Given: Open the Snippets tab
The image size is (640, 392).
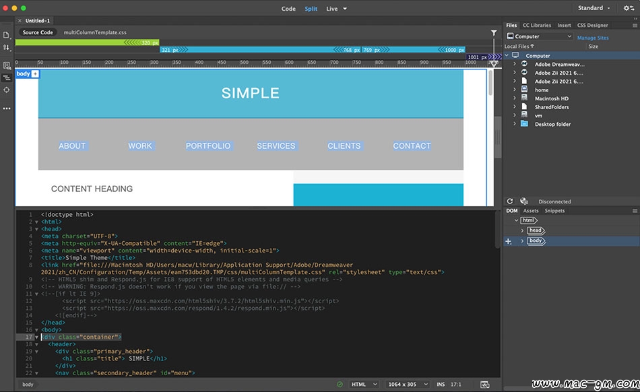Looking at the screenshot, I should click(x=554, y=211).
